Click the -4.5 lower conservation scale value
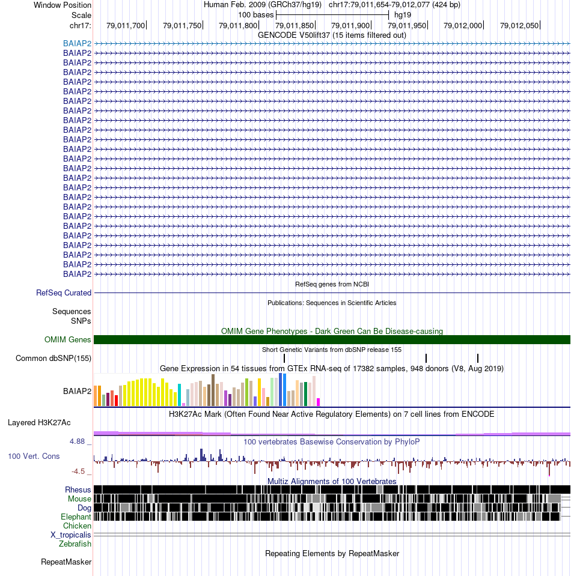The width and height of the screenshot is (571, 576). click(x=78, y=471)
